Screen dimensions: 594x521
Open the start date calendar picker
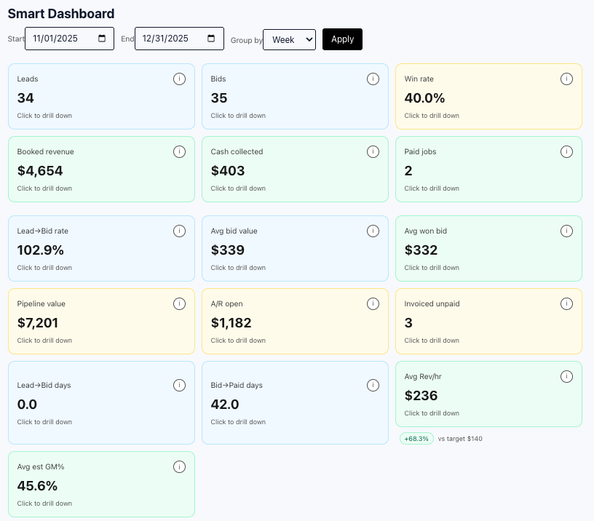click(x=103, y=38)
